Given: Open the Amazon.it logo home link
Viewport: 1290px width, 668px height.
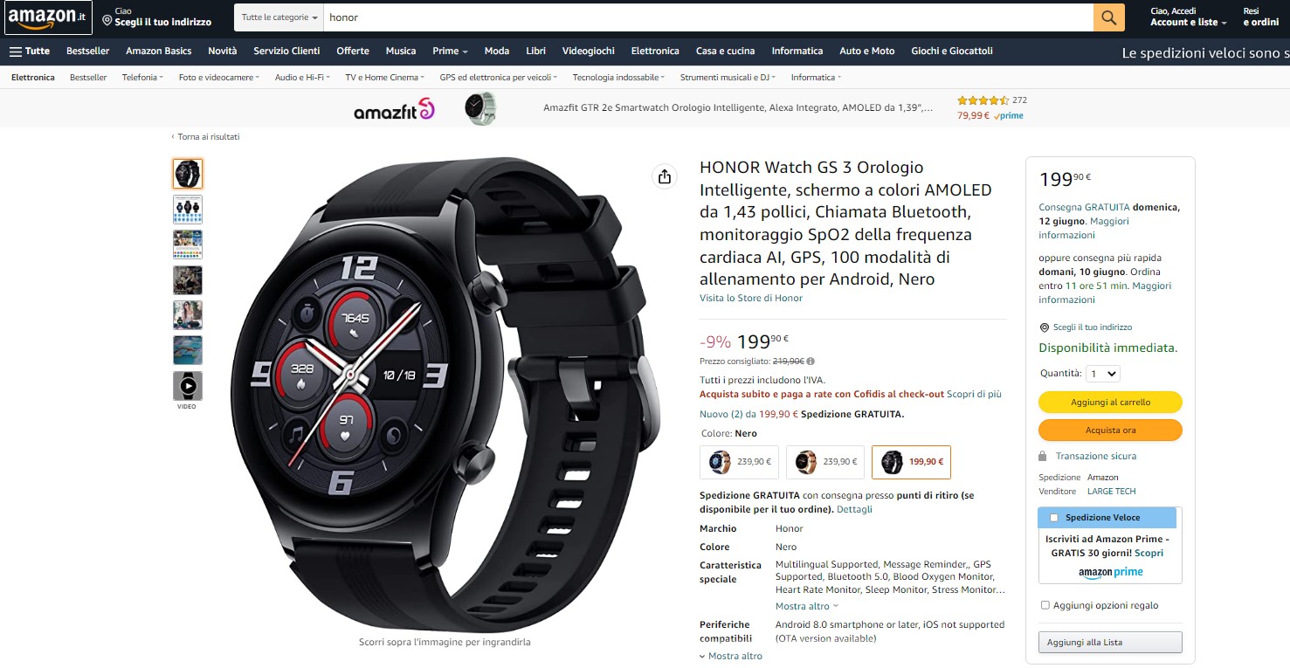Looking at the screenshot, I should pos(48,17).
